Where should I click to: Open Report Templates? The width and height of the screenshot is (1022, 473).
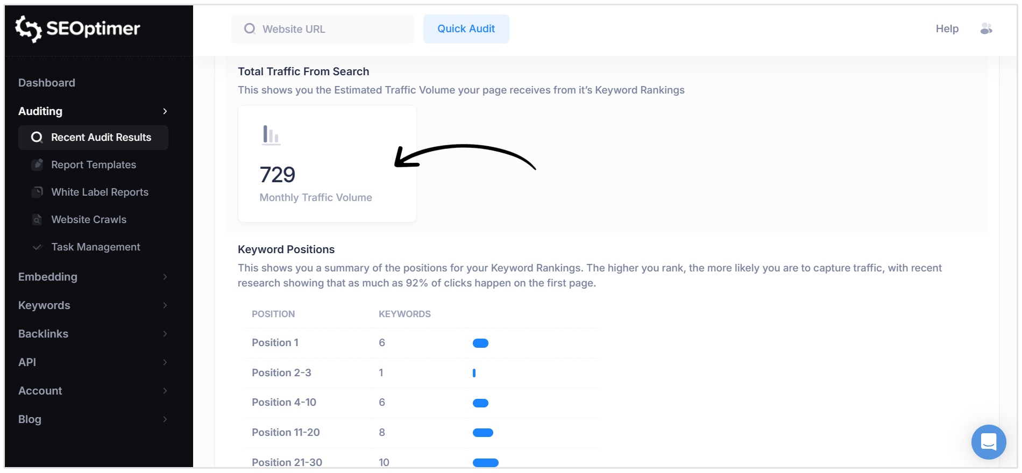[94, 165]
